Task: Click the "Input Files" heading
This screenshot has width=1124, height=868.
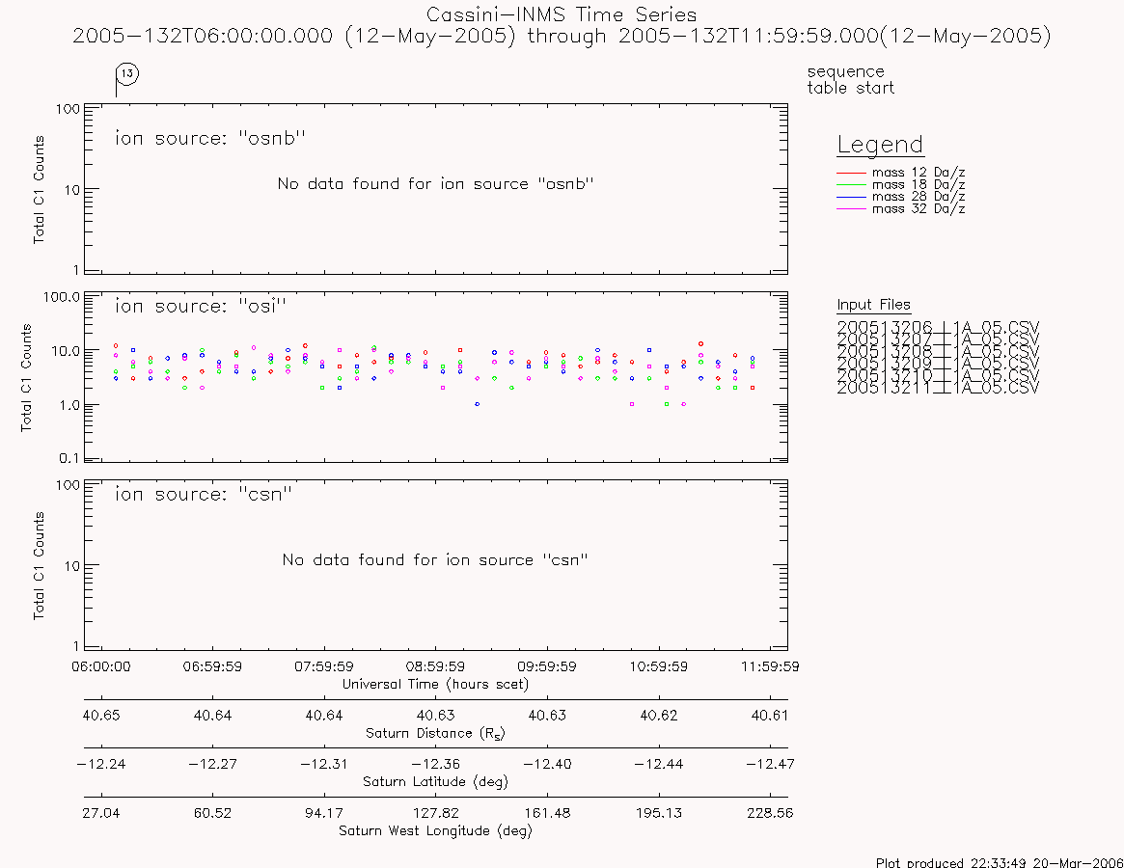Action: 873,305
